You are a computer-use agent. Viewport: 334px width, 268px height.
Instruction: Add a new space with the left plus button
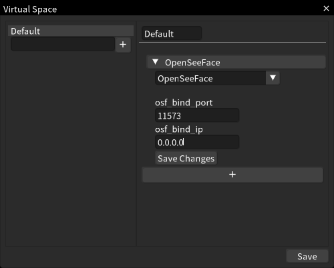pos(123,45)
